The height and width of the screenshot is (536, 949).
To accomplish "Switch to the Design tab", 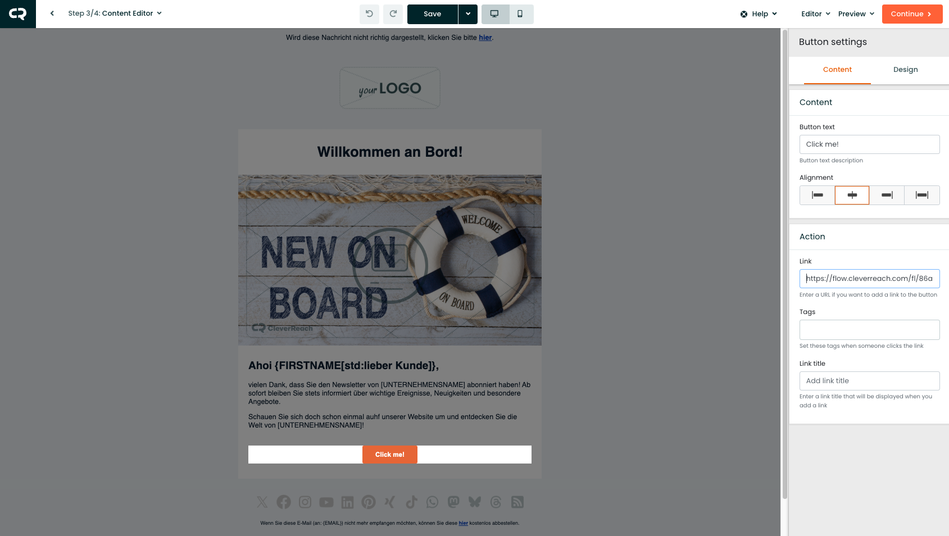I will [905, 70].
